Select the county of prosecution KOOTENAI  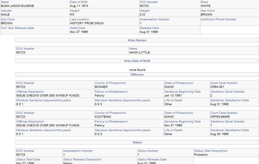click(103, 117)
